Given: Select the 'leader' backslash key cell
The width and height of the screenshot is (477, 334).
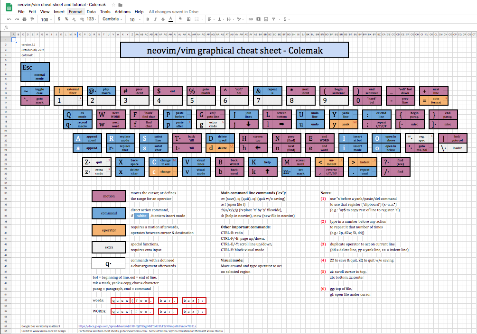Looking at the screenshot, I should [452, 148].
